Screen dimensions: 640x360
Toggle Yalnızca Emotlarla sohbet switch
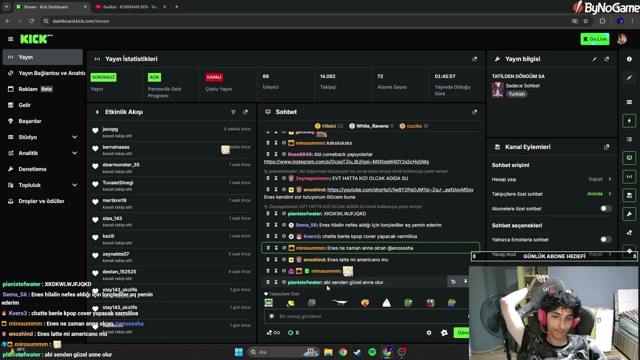pyautogui.click(x=605, y=239)
